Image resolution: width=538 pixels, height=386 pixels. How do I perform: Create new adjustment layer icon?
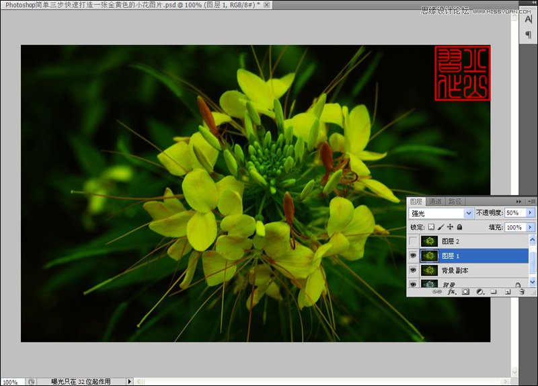click(x=480, y=292)
